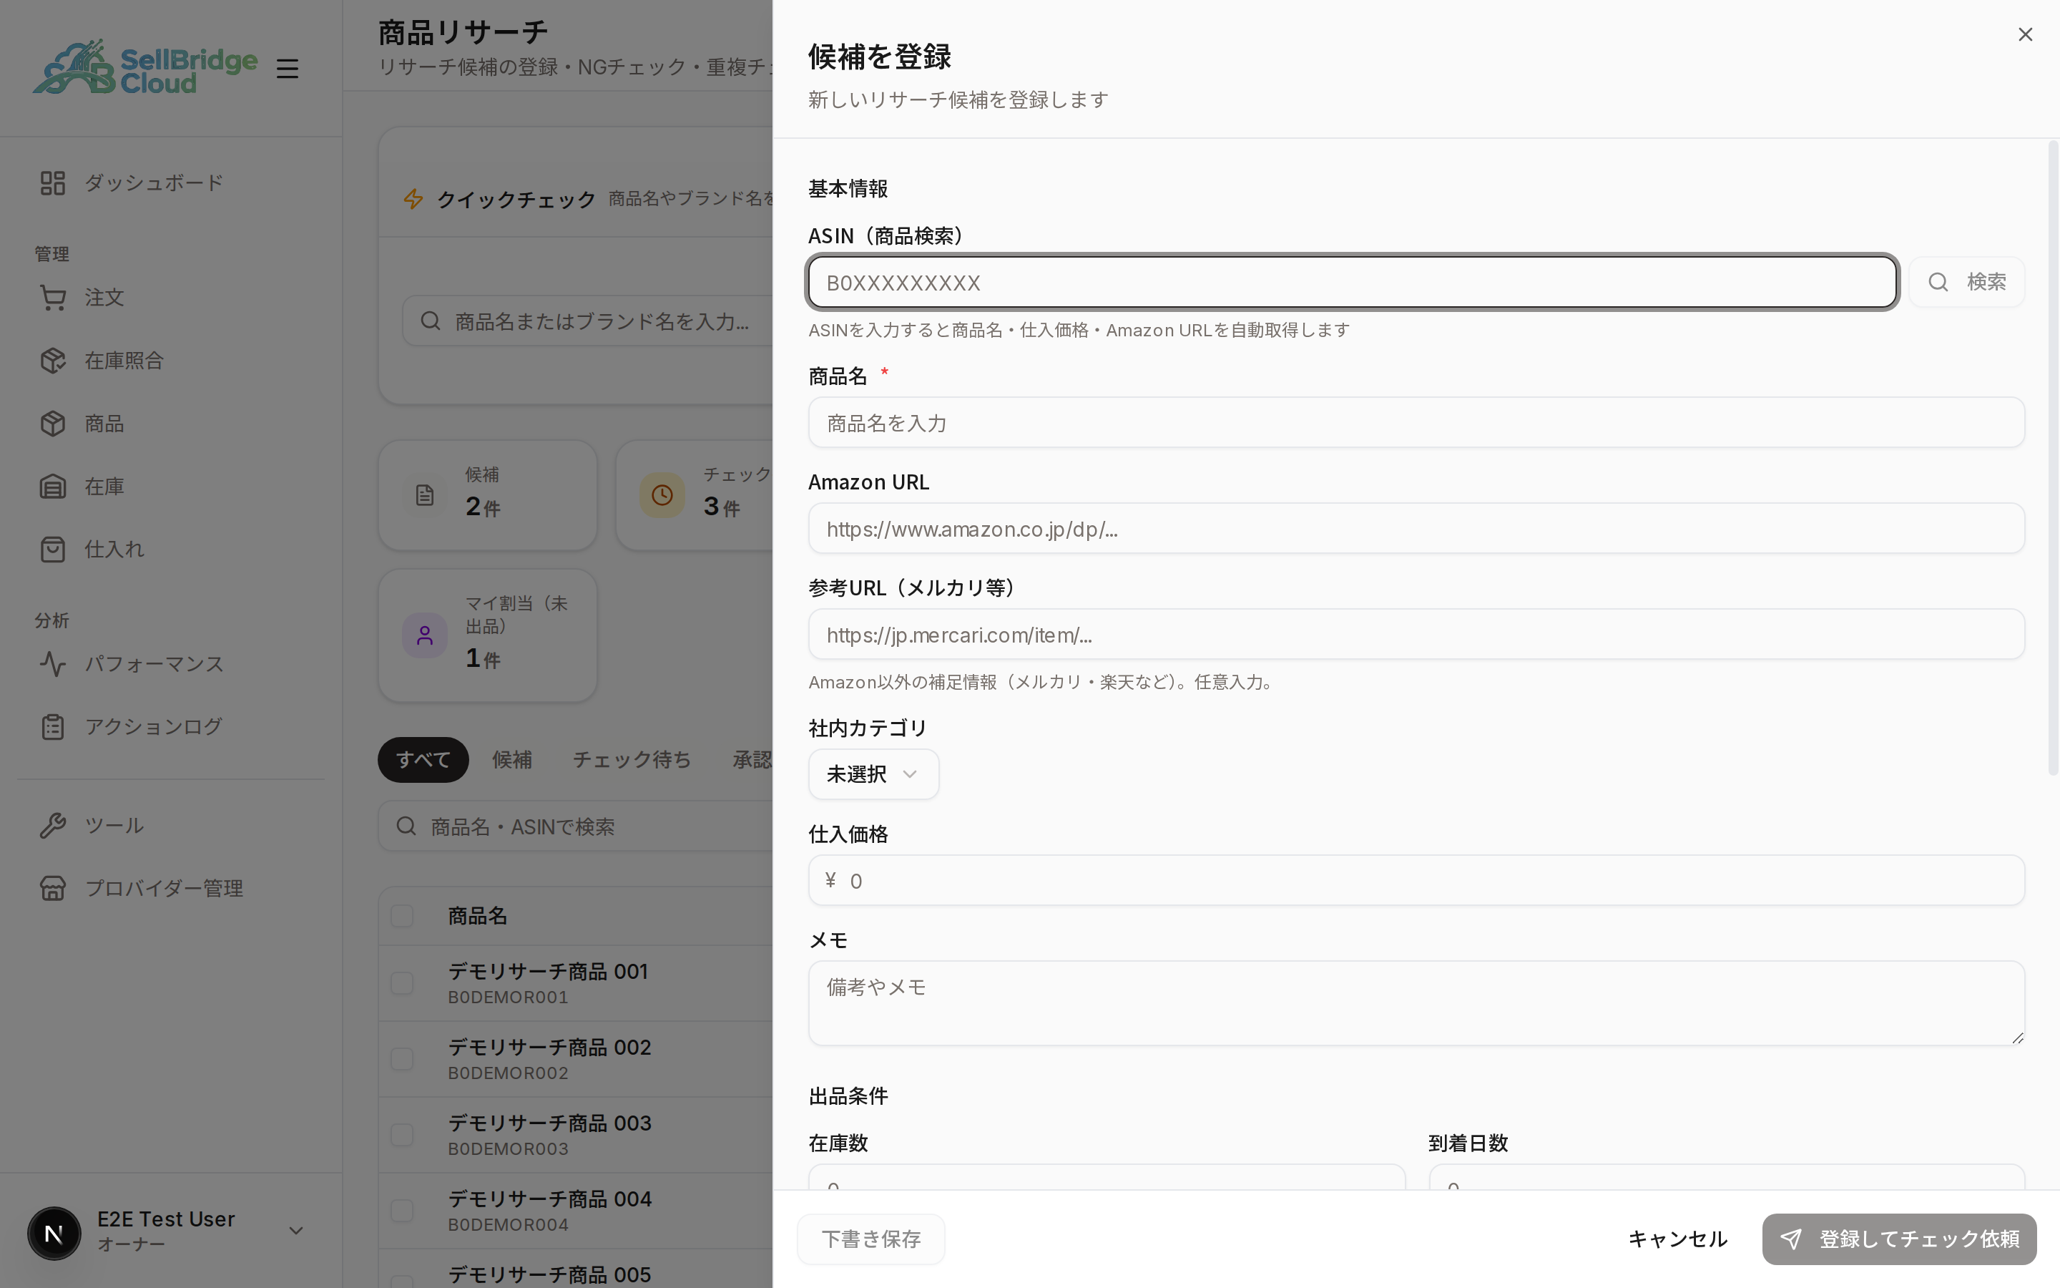This screenshot has height=1288, width=2060.
Task: Click the マイ割当（未出品） 1件 card
Action: coord(488,635)
